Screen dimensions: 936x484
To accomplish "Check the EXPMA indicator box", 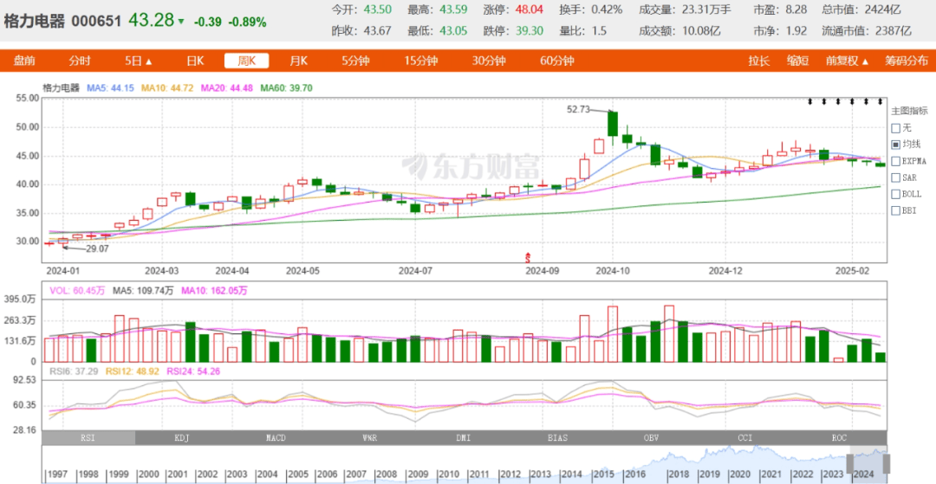I will point(896,160).
